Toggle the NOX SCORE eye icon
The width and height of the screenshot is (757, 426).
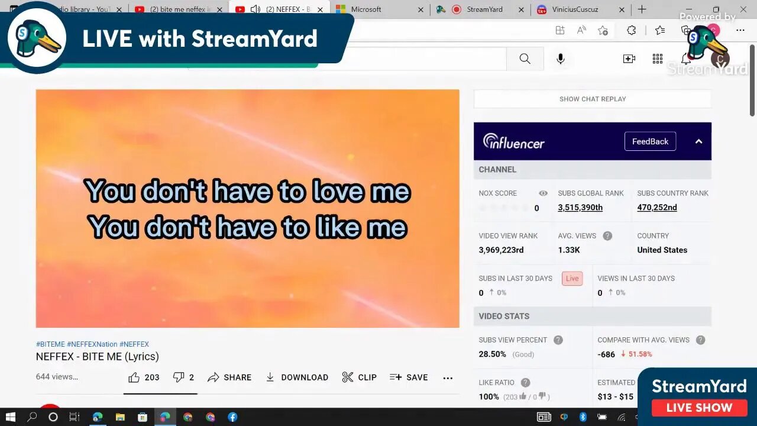543,193
